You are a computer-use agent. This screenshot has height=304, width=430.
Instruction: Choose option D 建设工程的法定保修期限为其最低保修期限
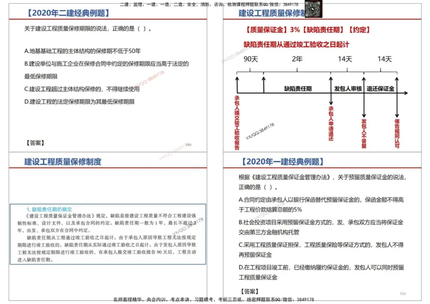pyautogui.click(x=79, y=102)
